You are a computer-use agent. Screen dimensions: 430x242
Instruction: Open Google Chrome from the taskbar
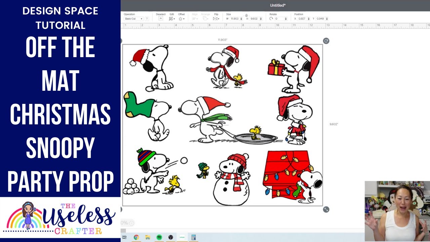point(136,237)
